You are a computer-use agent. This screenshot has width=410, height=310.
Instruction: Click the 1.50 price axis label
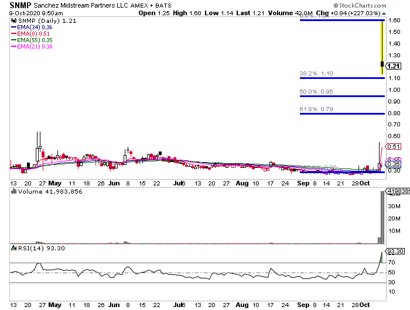[394, 32]
